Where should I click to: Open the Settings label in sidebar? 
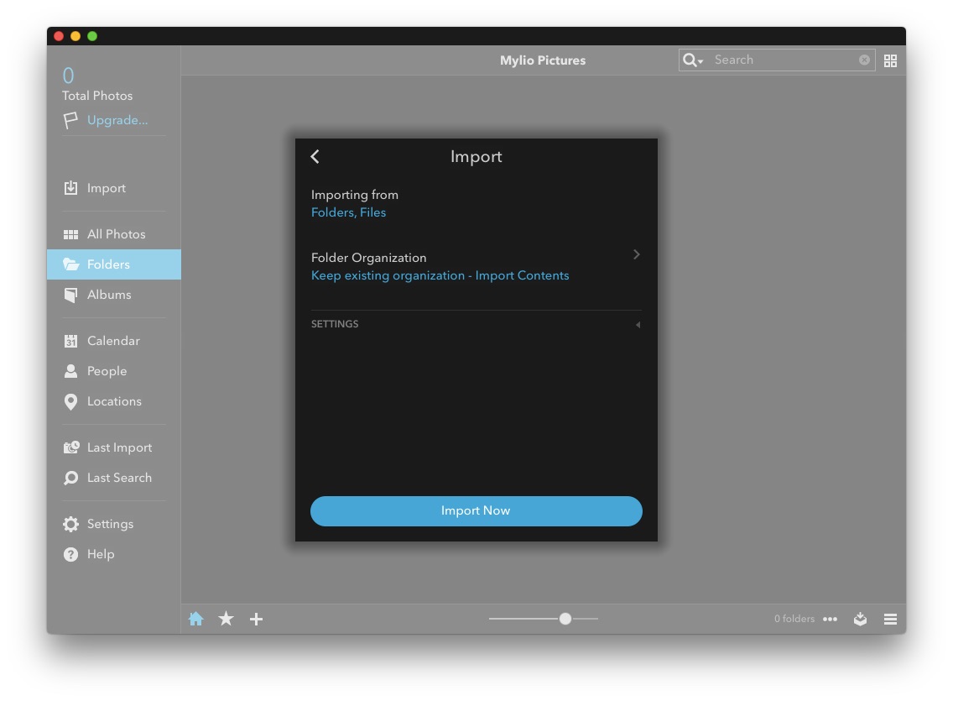(x=110, y=524)
